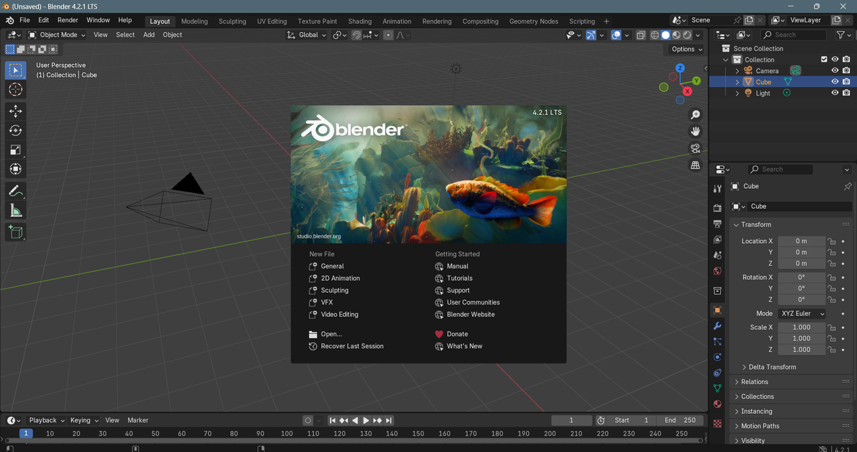Select the Annotate tool

click(15, 191)
